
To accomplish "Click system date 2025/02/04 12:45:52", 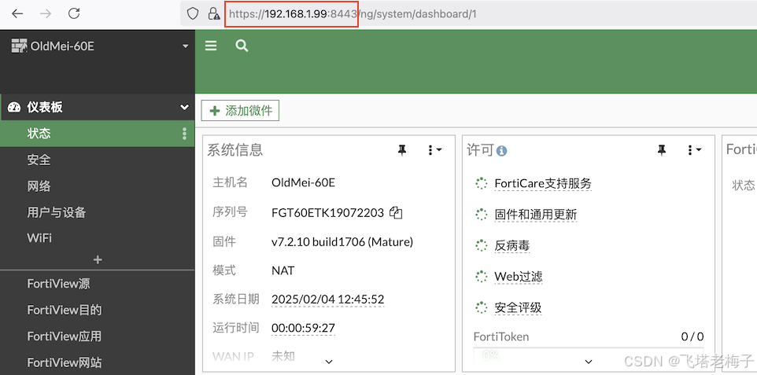I will pos(328,300).
